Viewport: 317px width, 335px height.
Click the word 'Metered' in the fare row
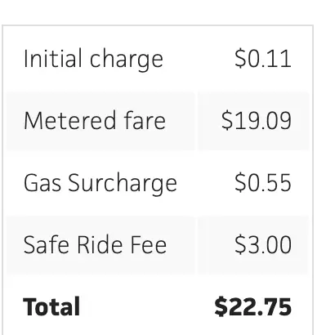pyautogui.click(x=69, y=120)
